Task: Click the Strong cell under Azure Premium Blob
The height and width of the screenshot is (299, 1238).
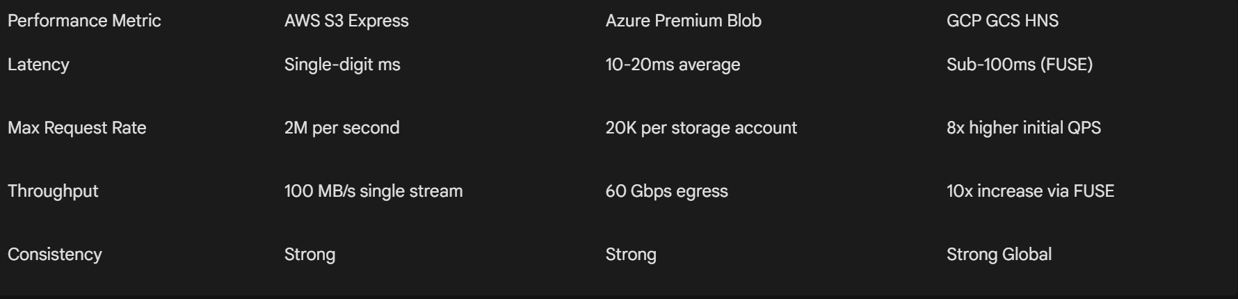Action: coord(631,254)
